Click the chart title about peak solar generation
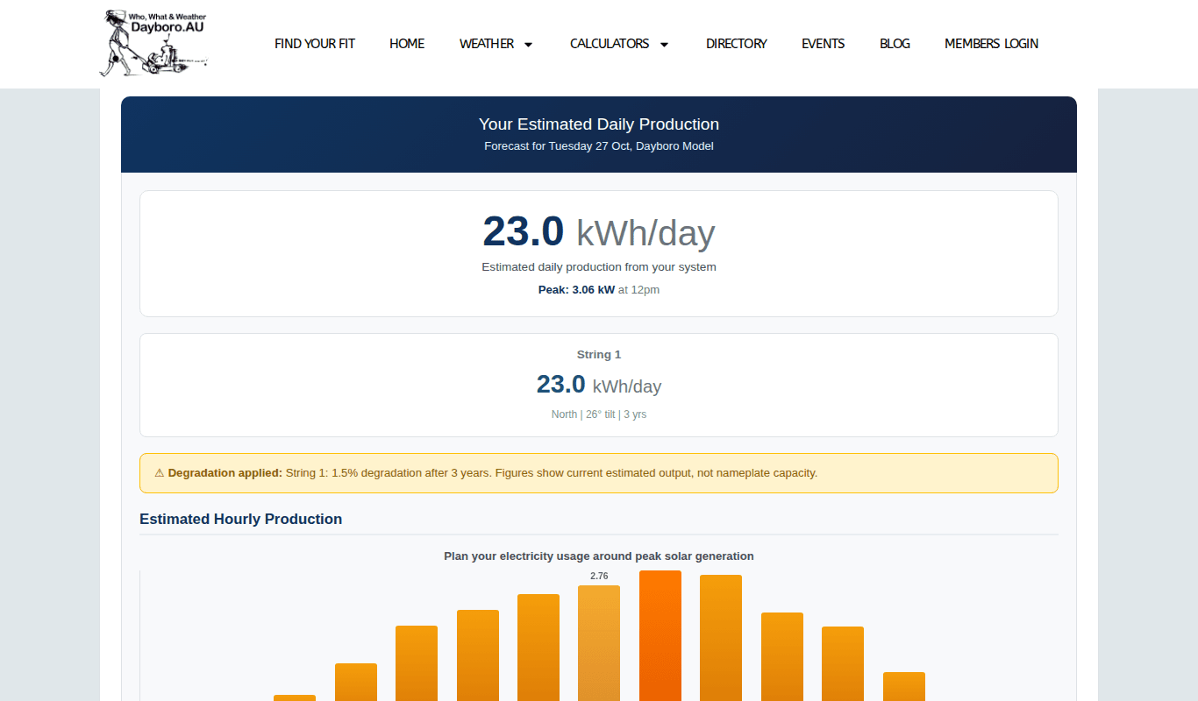Screen dimensions: 1198x701 point(599,556)
